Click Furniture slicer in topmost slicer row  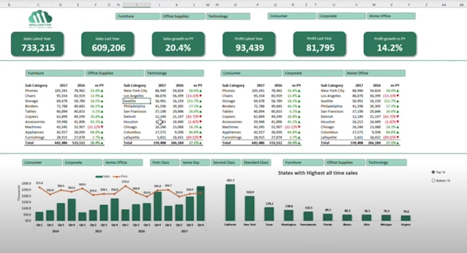coord(137,16)
